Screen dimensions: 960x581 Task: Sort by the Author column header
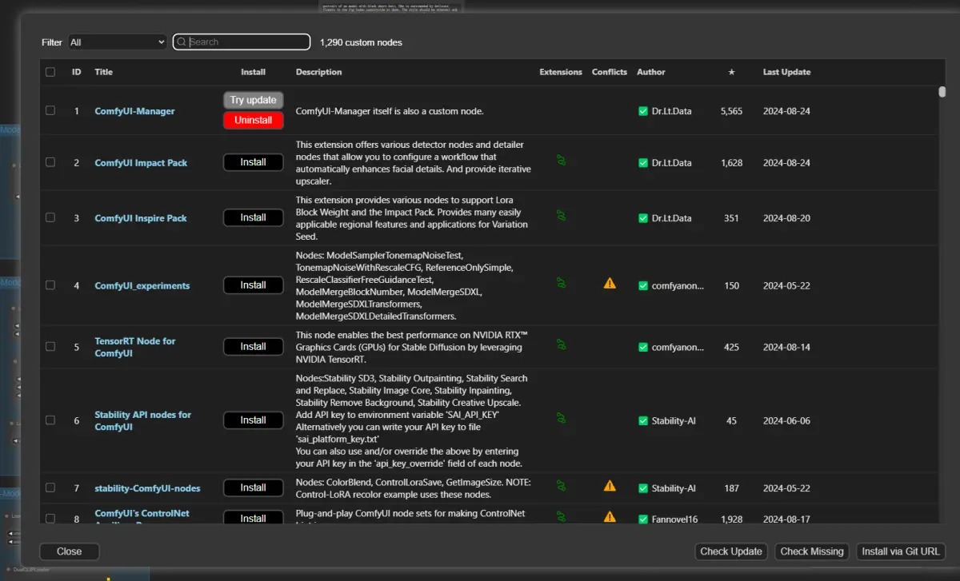coord(651,72)
